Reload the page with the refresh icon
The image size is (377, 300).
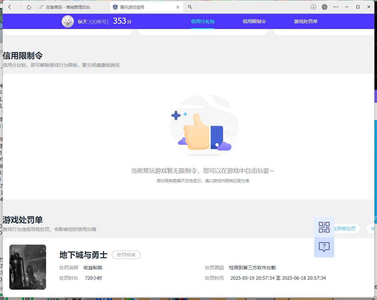click(29, 7)
